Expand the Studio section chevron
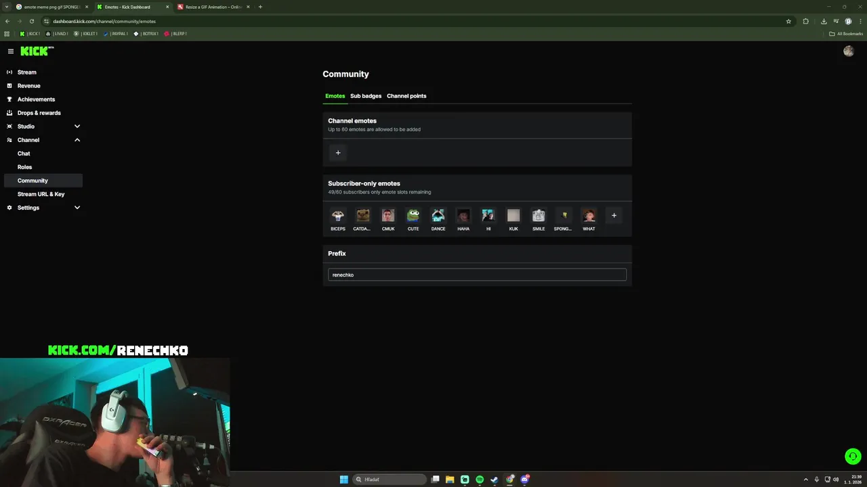This screenshot has height=487, width=867. [77, 126]
